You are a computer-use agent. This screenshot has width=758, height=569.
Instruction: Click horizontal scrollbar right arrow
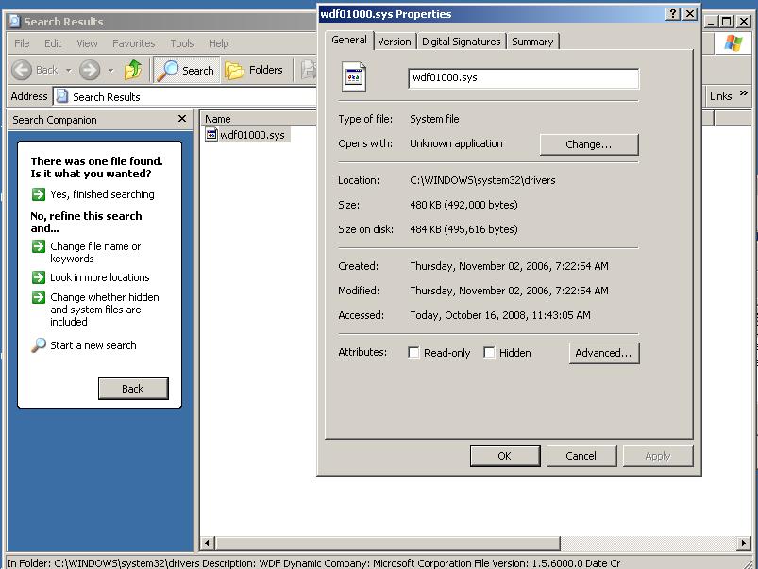[744, 543]
